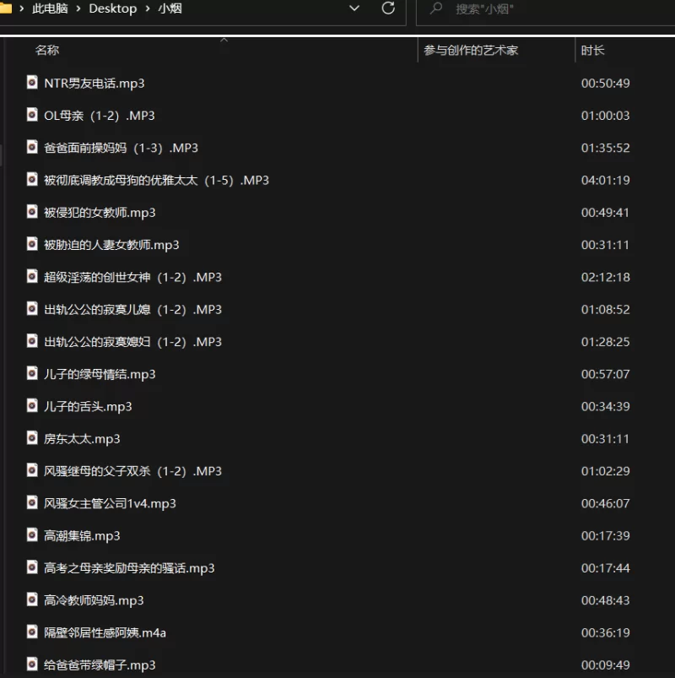Expand the chevron between 此电脑 and Desktop
Viewport: 675px width, 678px height.
pyautogui.click(x=78, y=8)
